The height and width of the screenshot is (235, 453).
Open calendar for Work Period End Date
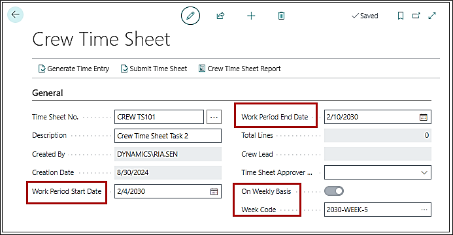[x=423, y=117]
